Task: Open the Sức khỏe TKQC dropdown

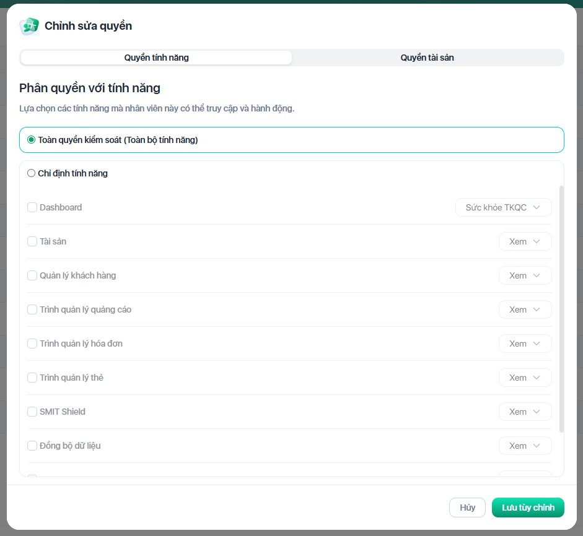Action: coord(503,207)
